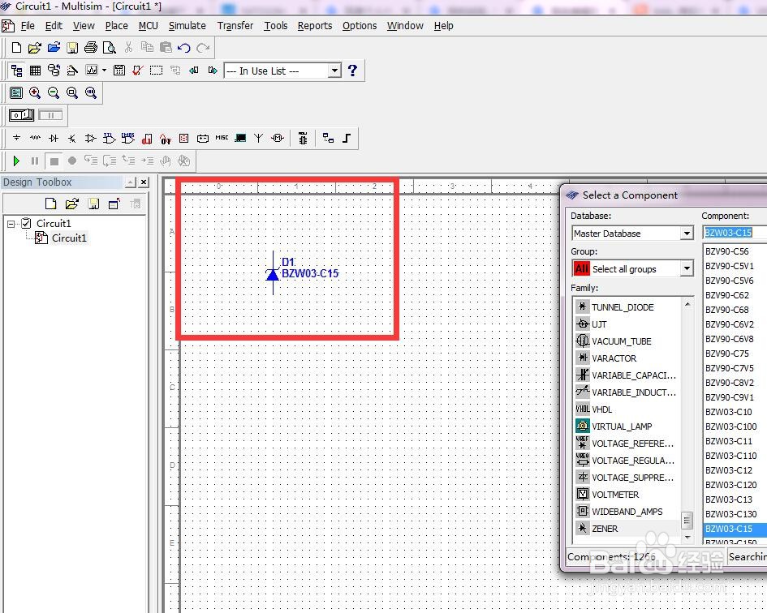The width and height of the screenshot is (767, 613).
Task: Click the Component name input field
Action: click(x=735, y=233)
